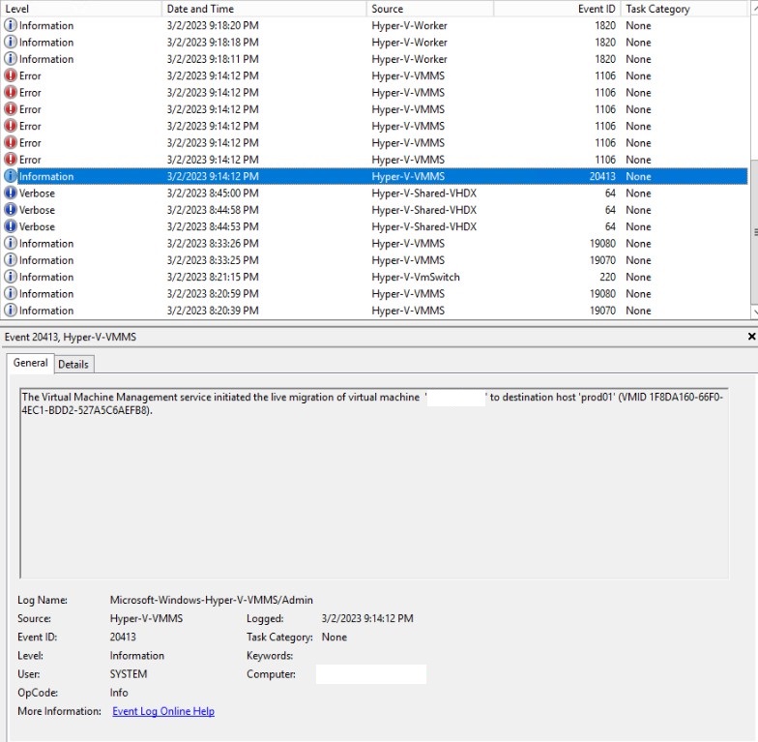Click the info icon of the Hyper-V-VmSwitch event
The image size is (758, 742).
(11, 278)
